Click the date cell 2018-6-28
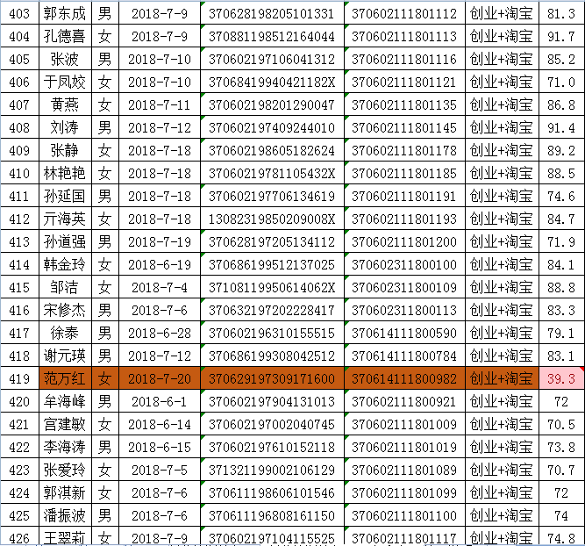The width and height of the screenshot is (585, 546). point(160,333)
